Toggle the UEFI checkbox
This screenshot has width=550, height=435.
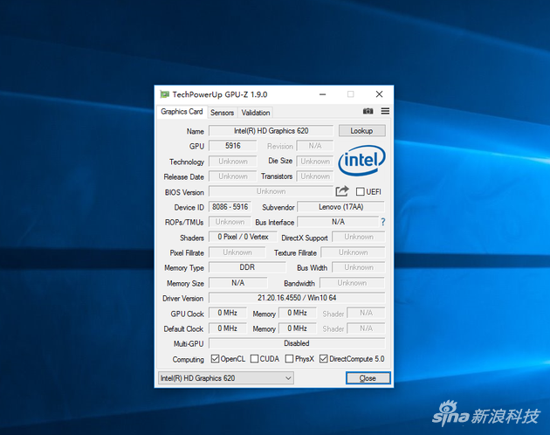click(360, 191)
